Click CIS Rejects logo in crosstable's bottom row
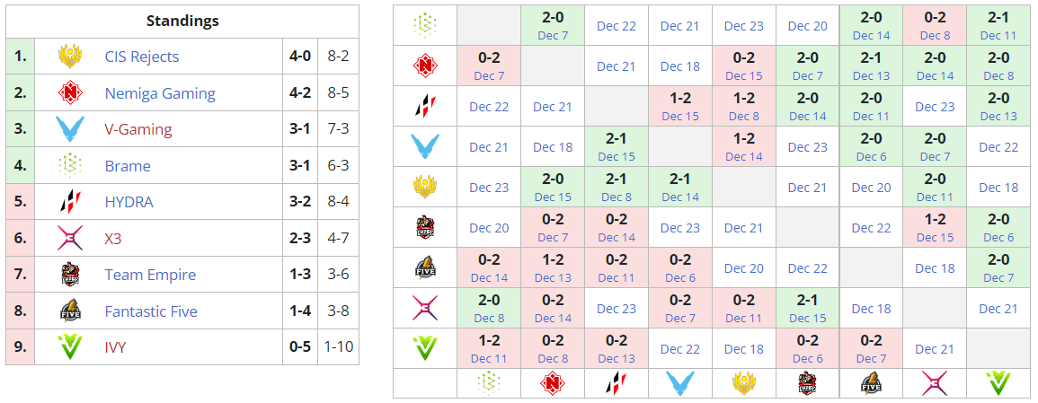 pyautogui.click(x=743, y=383)
